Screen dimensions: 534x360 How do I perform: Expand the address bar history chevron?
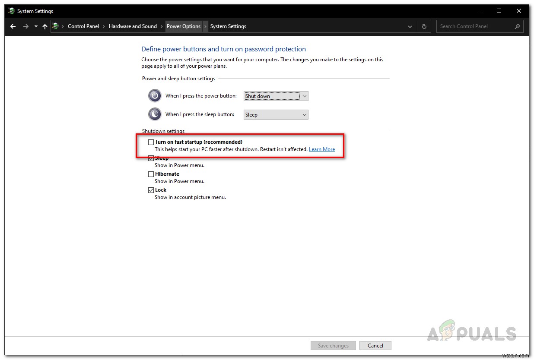(410, 26)
